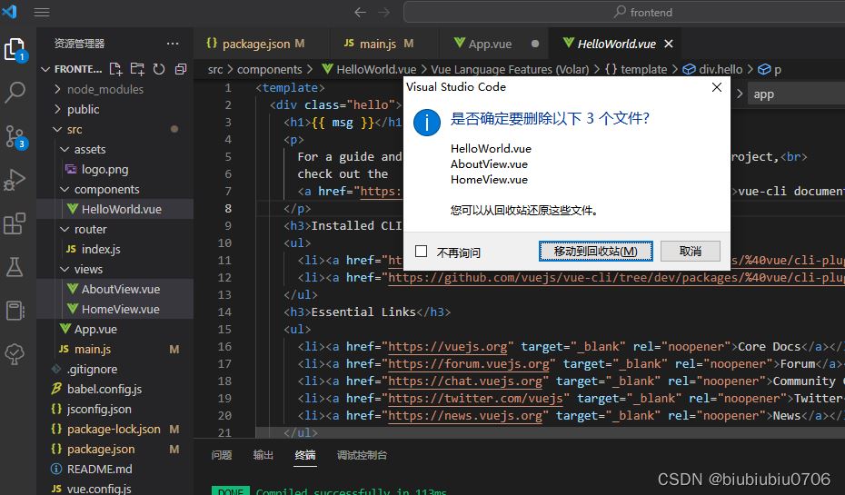Open the Search view in activity bar
The image size is (845, 495).
[15, 92]
